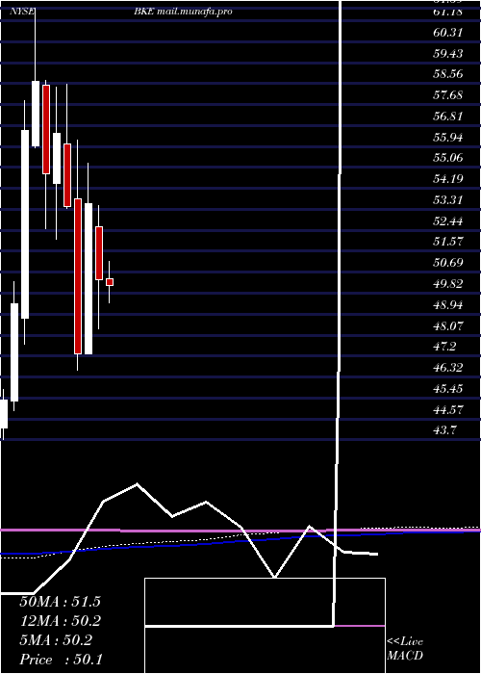Click the Price : 50.1 value
The width and height of the screenshot is (481, 674).
[x=61, y=660]
